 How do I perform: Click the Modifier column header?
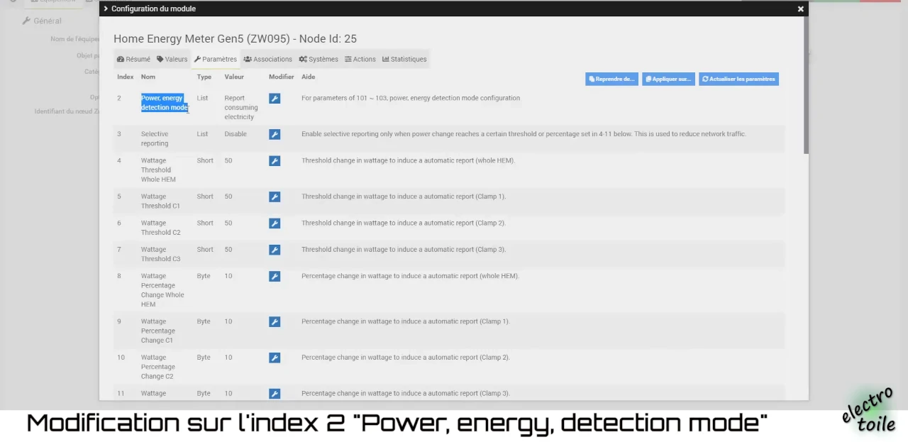(x=282, y=77)
